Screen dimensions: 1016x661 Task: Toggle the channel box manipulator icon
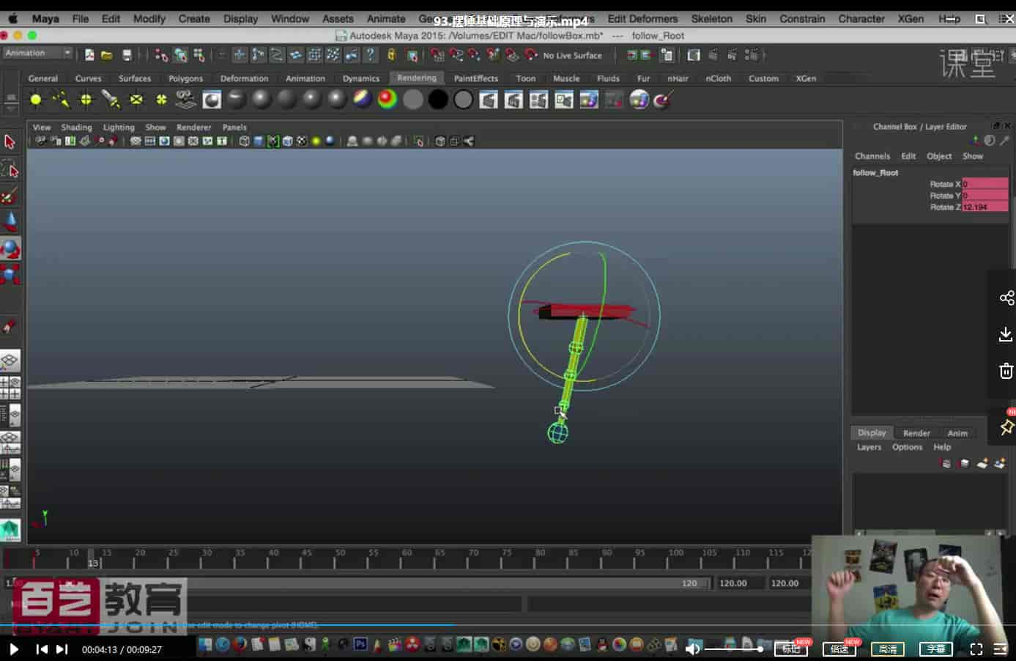click(x=975, y=140)
